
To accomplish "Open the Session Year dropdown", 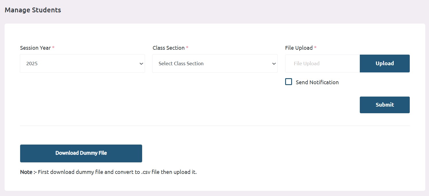I will (82, 64).
